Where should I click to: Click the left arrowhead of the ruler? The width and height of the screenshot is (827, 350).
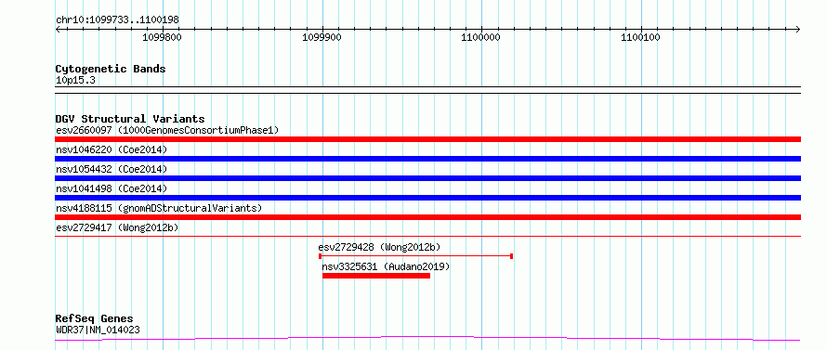click(58, 30)
